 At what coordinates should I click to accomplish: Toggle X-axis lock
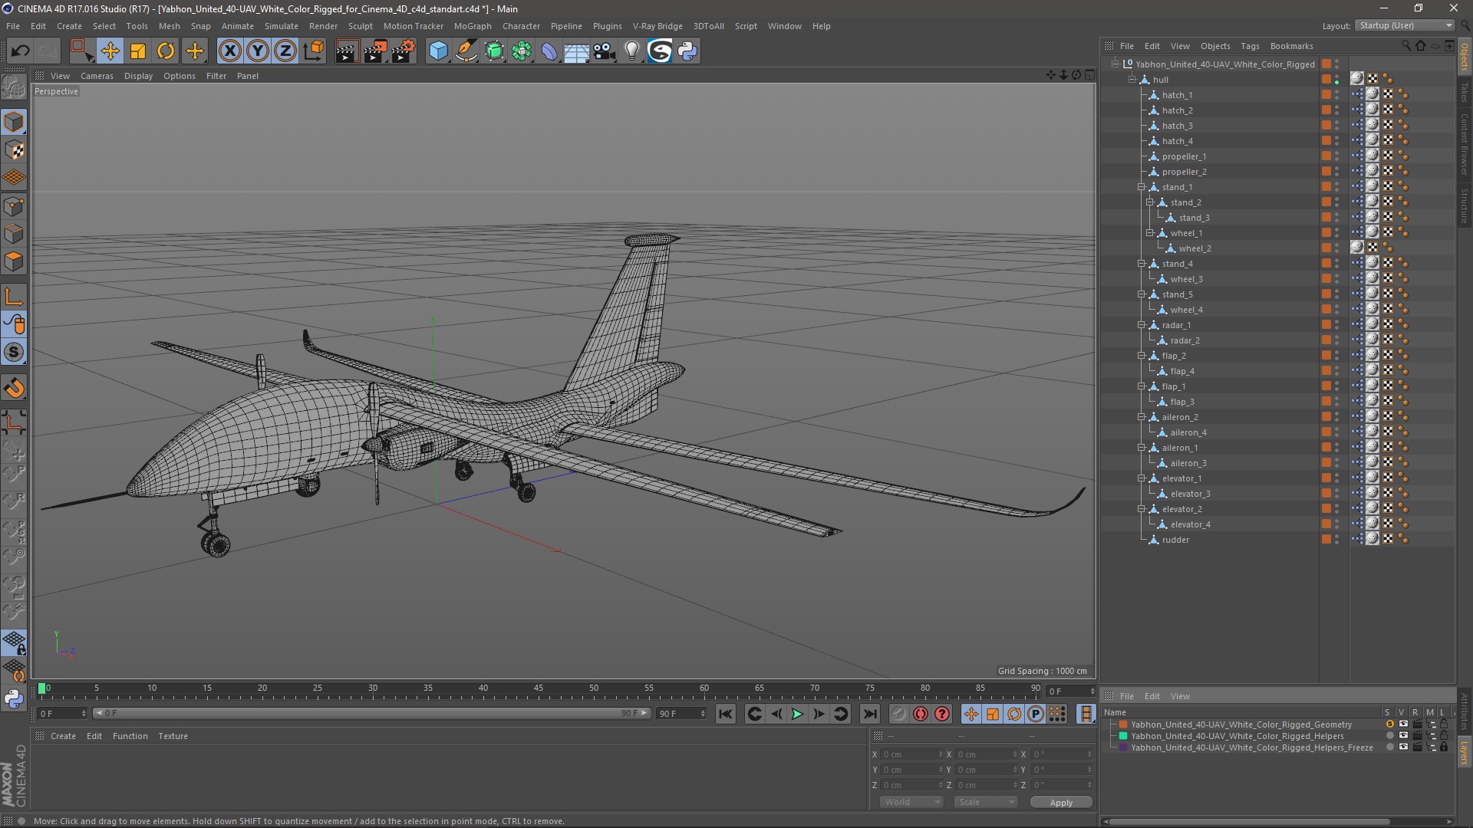point(229,51)
